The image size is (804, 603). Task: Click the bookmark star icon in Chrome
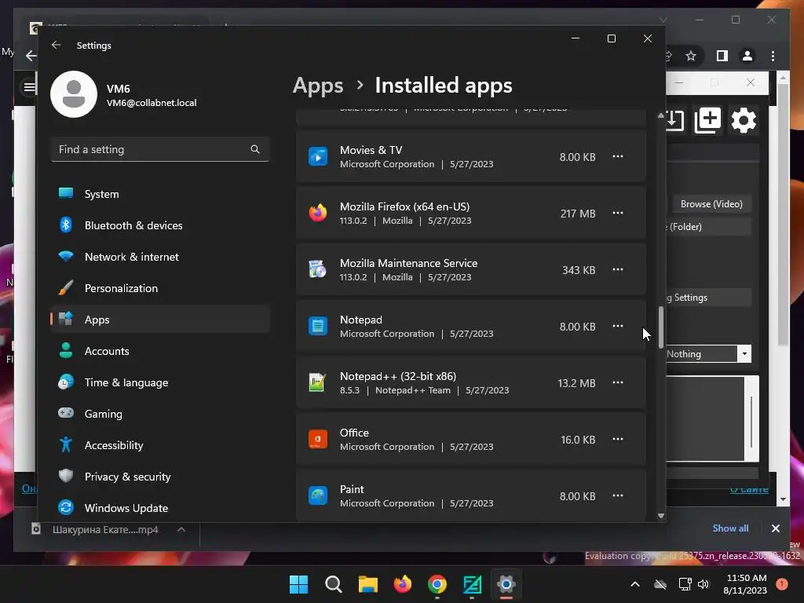(x=691, y=56)
